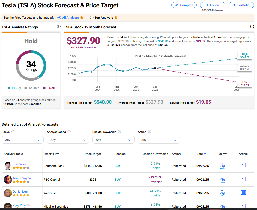Image resolution: width=257 pixels, height=210 pixels.
Task: Open the Action dropdown
Action: [159, 140]
